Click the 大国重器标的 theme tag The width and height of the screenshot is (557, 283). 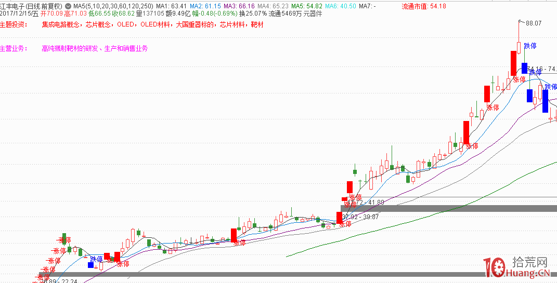coord(195,25)
